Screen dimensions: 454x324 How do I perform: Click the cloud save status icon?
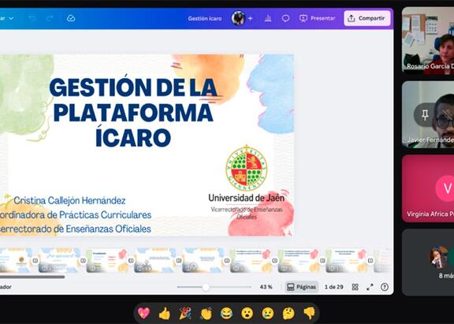click(x=71, y=18)
